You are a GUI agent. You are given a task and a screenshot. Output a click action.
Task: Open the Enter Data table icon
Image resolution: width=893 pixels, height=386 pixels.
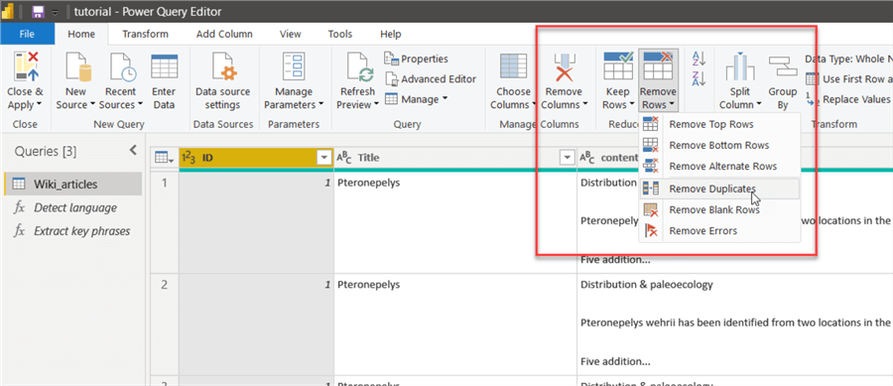164,66
